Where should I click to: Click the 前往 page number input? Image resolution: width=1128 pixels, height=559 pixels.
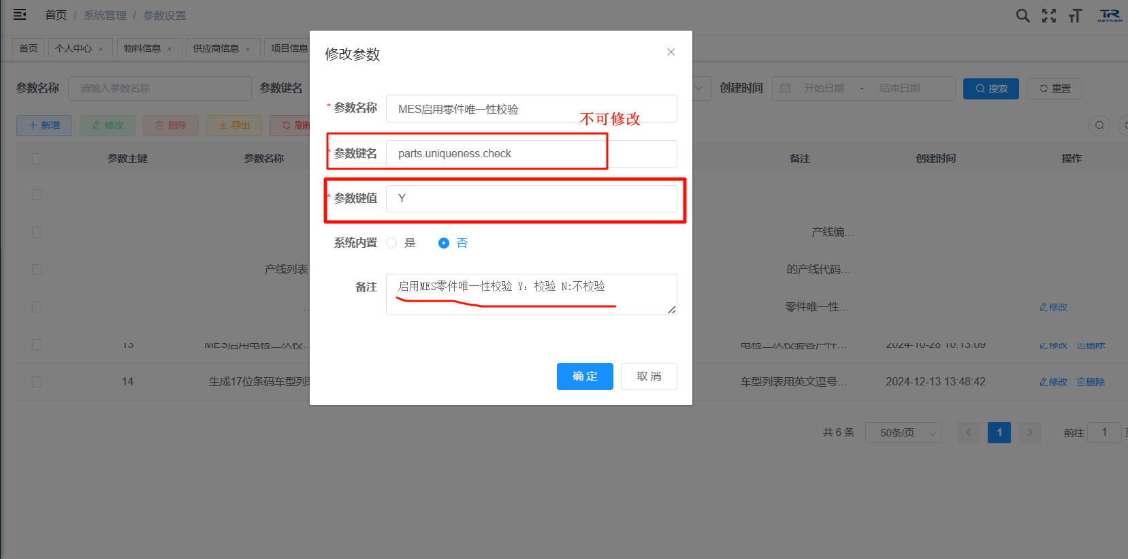point(1104,432)
